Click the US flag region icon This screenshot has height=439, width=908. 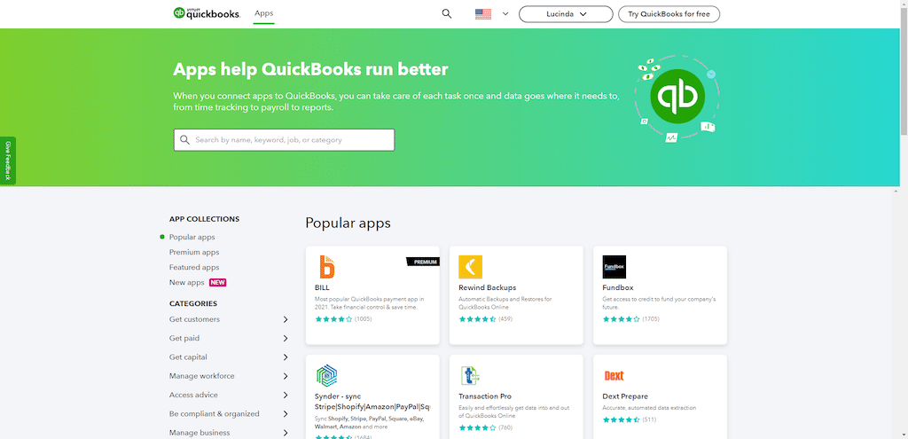(x=483, y=14)
